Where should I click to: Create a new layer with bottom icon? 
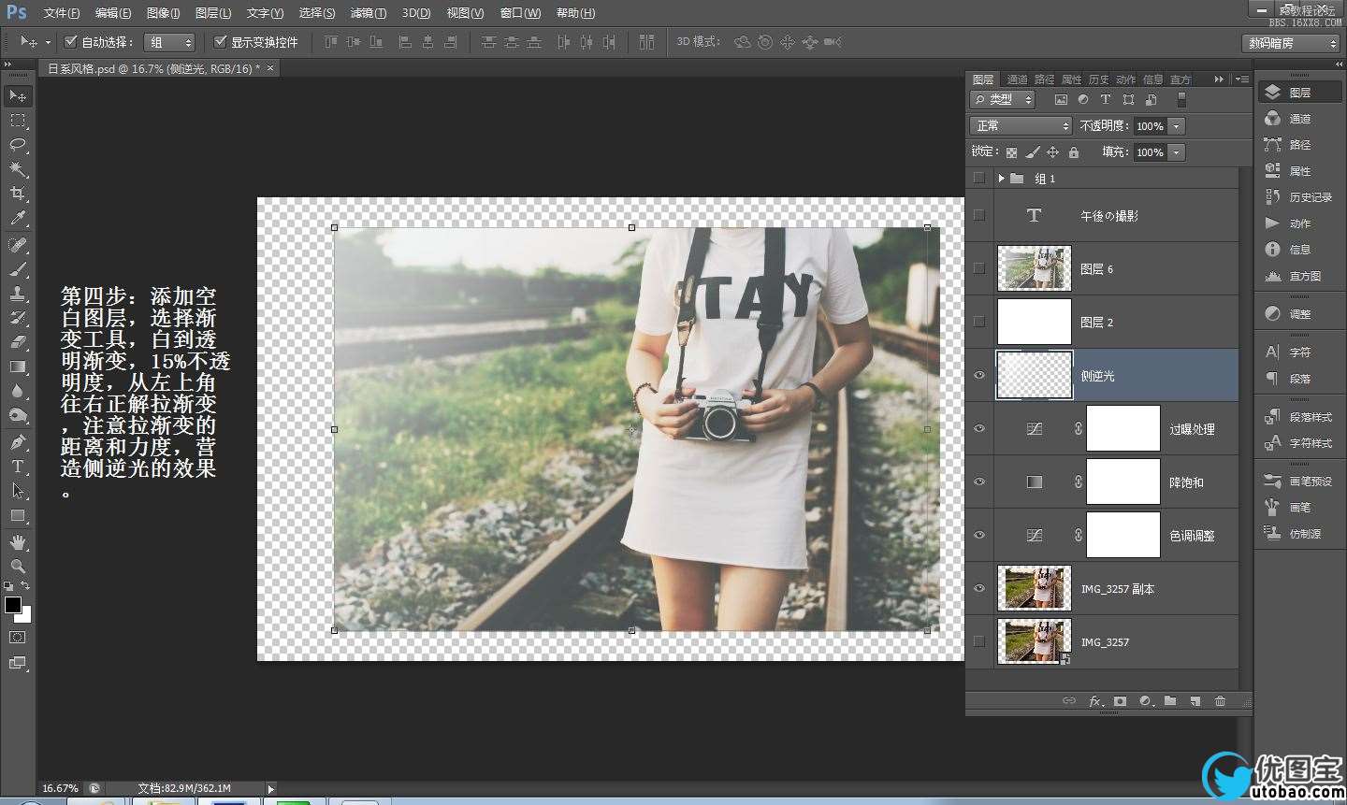1195,701
